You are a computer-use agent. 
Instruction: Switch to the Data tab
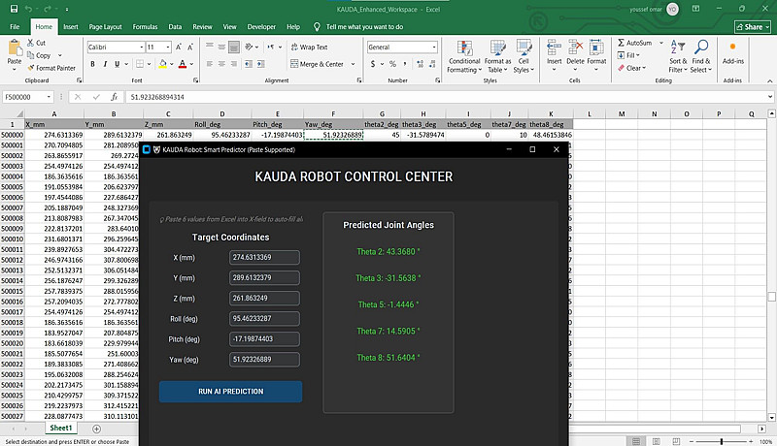pyautogui.click(x=175, y=27)
